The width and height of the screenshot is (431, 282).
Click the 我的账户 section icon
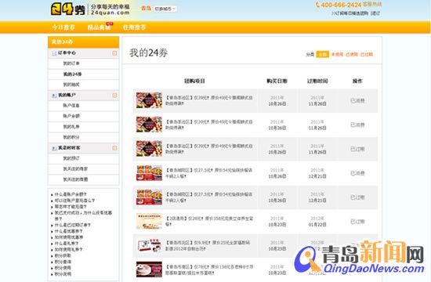54,96
